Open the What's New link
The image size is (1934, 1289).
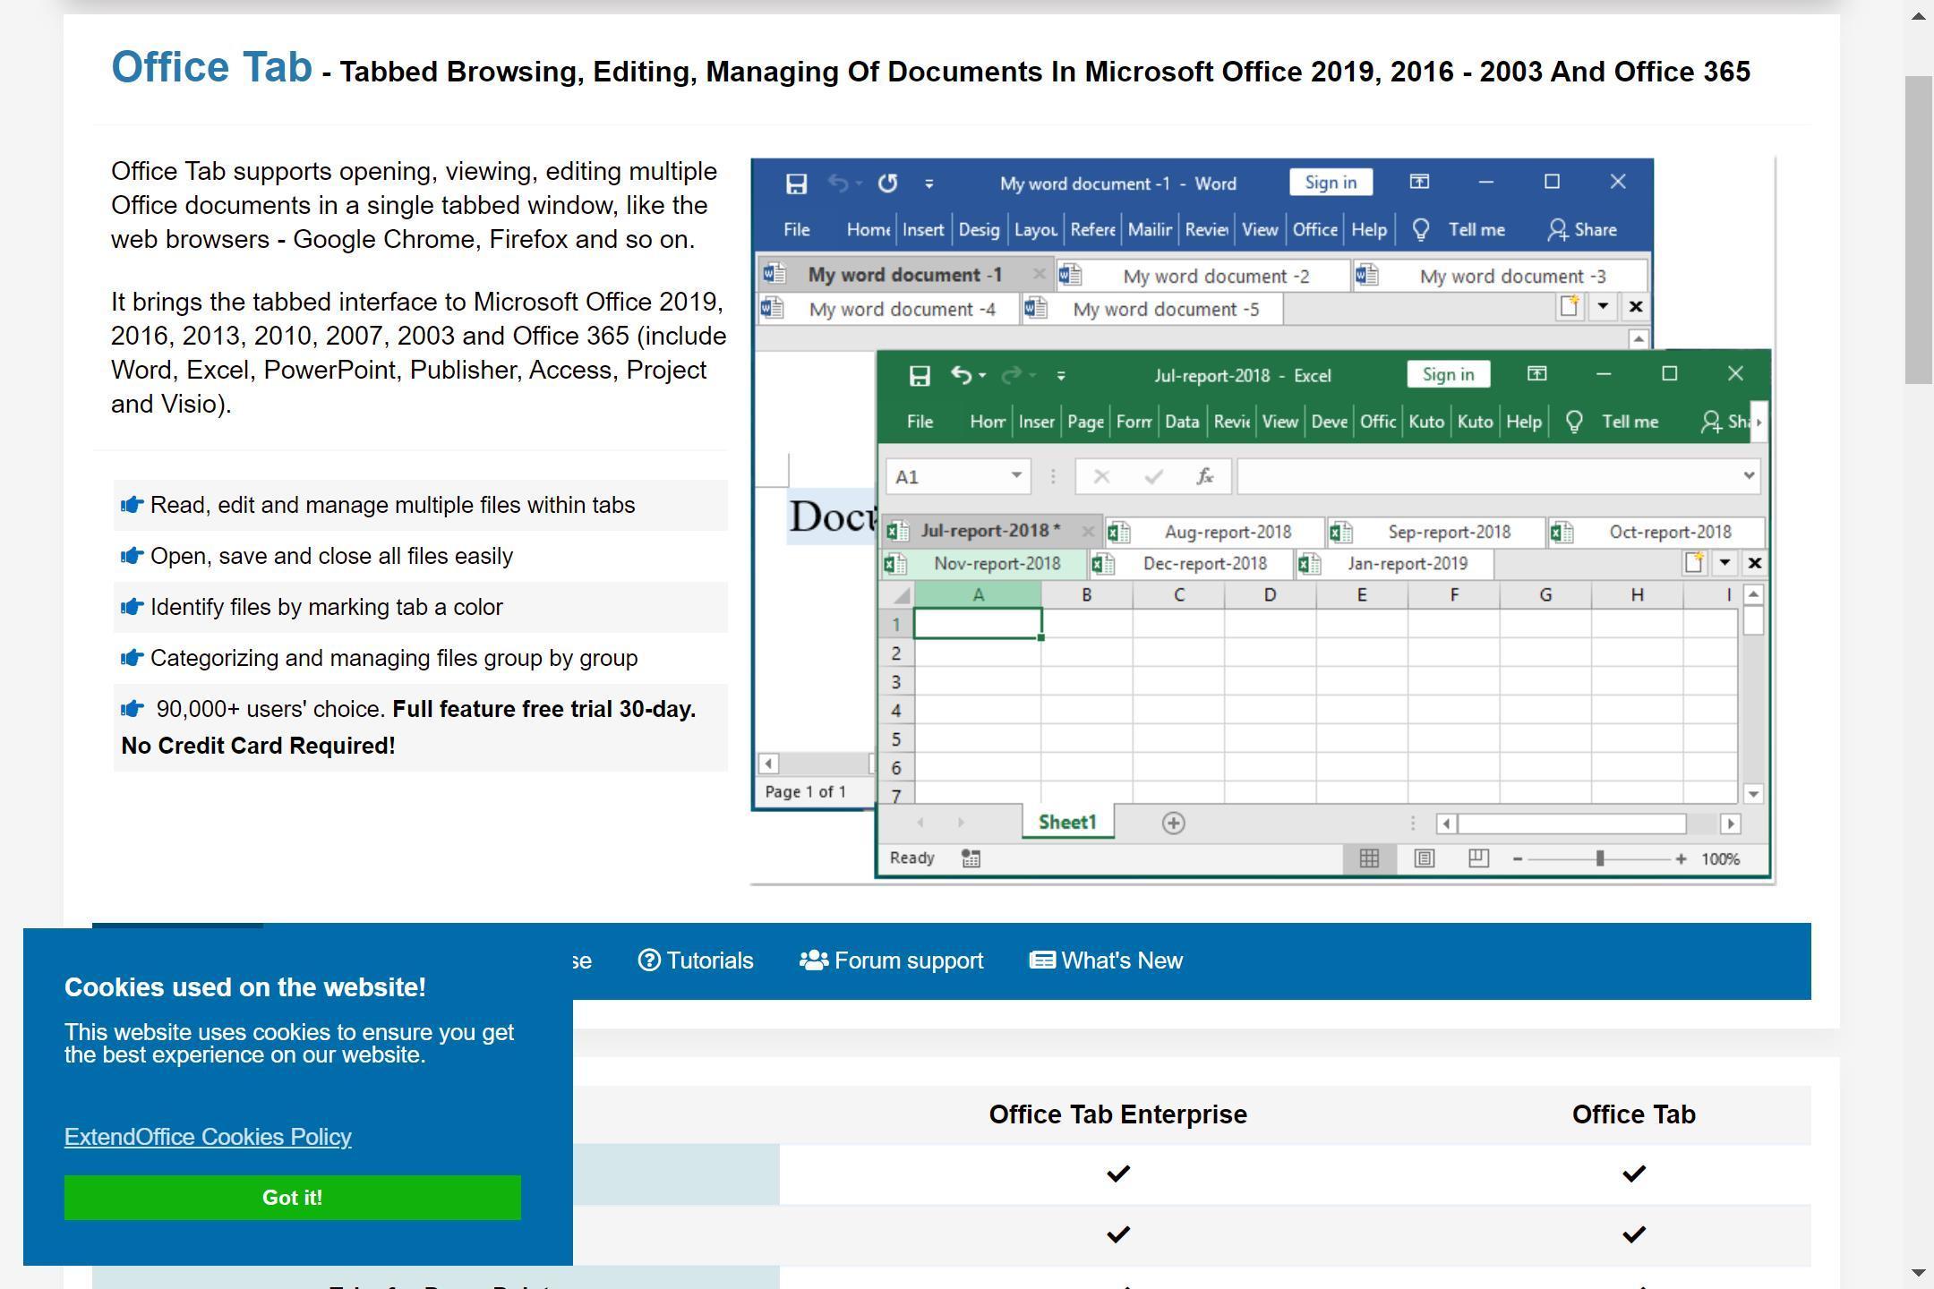tap(1106, 960)
